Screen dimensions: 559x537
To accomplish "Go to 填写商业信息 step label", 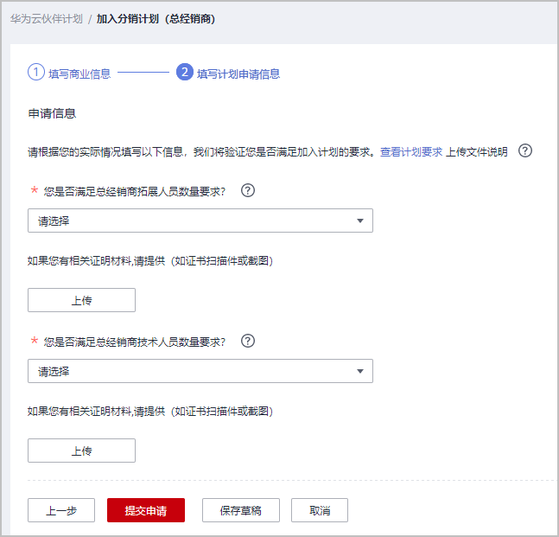I will point(79,74).
